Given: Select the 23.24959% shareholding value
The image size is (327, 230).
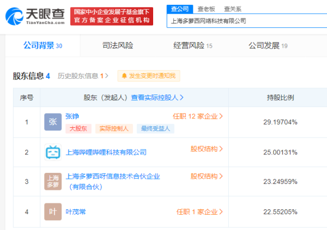Looking at the screenshot, I should coord(280,182).
